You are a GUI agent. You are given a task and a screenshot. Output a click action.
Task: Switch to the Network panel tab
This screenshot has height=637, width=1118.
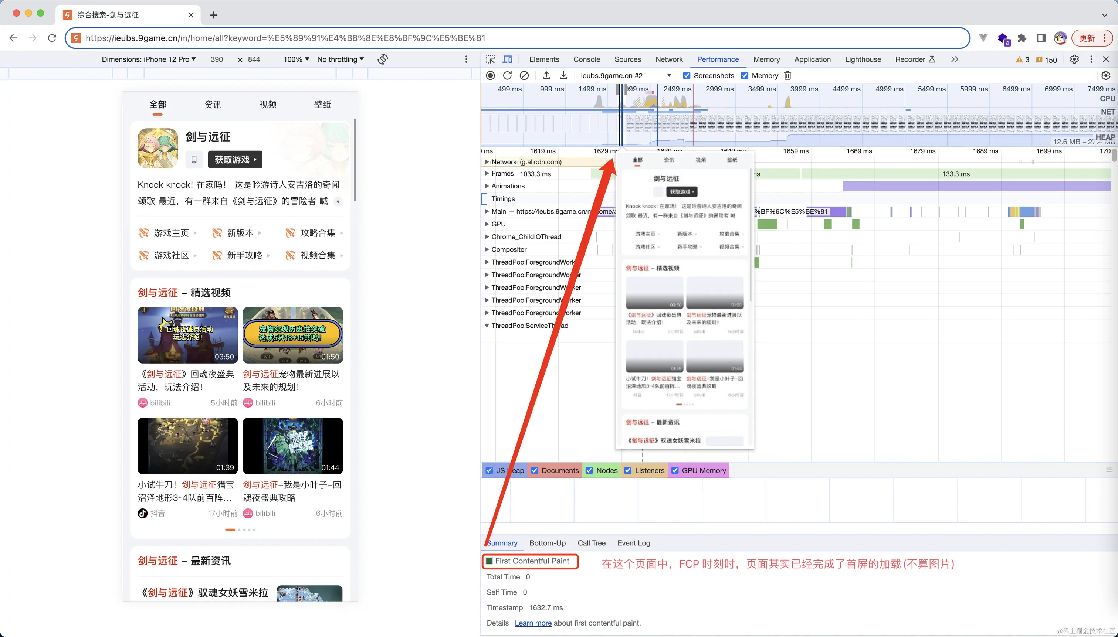pyautogui.click(x=668, y=59)
